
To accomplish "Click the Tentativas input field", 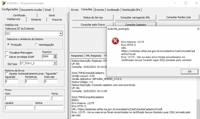I will pos(31,81).
